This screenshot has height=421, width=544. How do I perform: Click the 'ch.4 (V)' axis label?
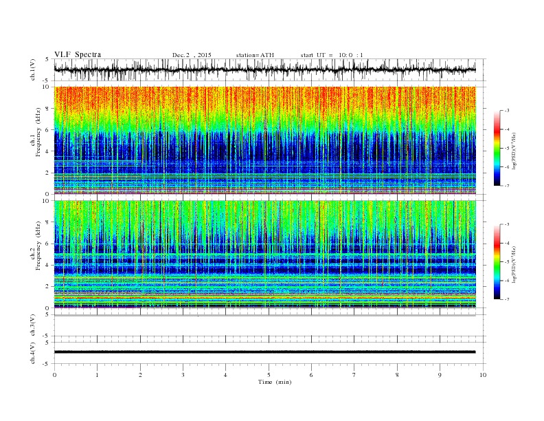[33, 353]
